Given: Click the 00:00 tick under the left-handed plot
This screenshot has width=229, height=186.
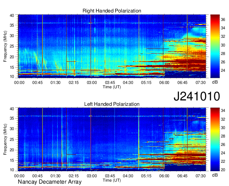Looking at the screenshot, I should (x=19, y=176).
